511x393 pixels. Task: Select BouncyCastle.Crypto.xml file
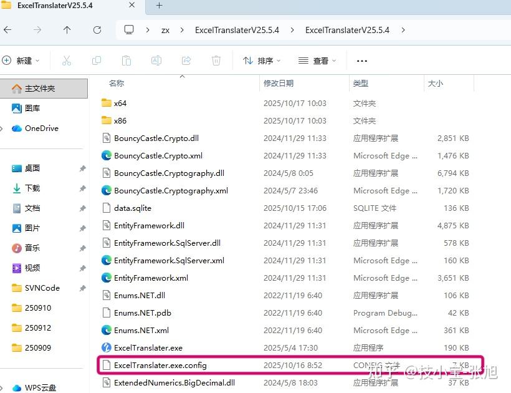point(158,156)
